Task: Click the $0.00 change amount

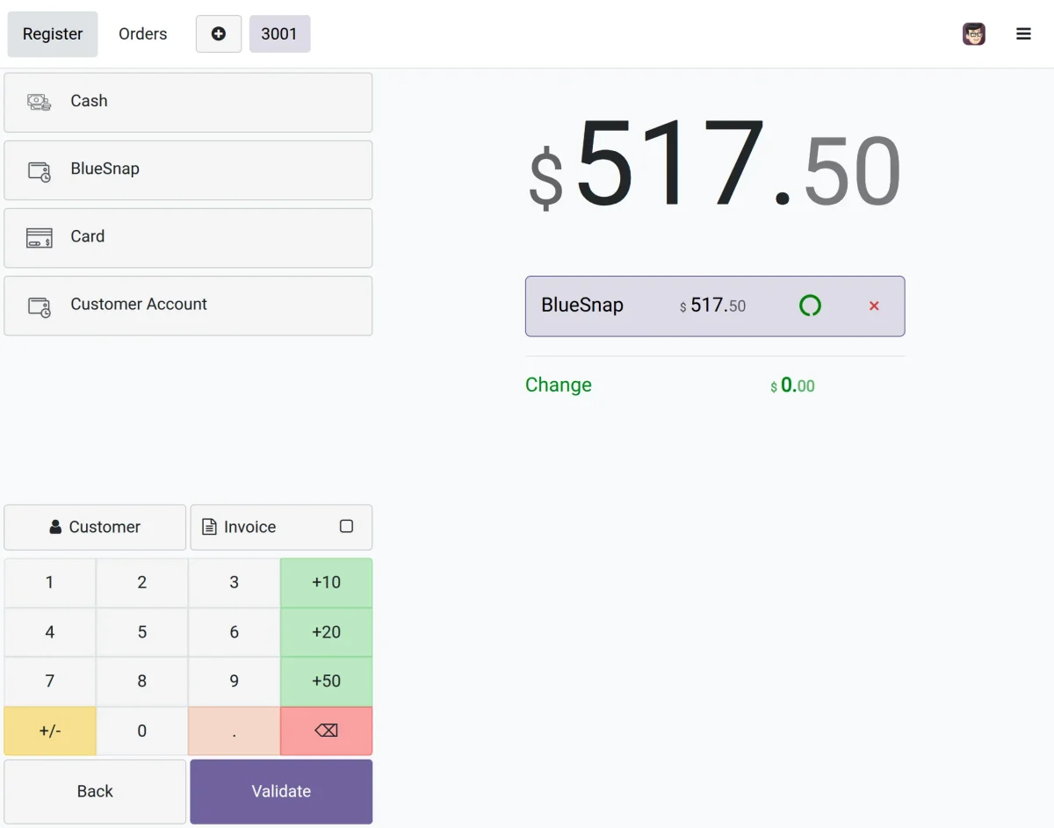Action: point(792,385)
